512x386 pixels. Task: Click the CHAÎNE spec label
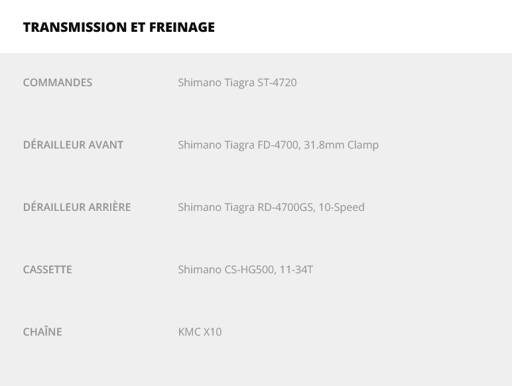[x=42, y=332]
